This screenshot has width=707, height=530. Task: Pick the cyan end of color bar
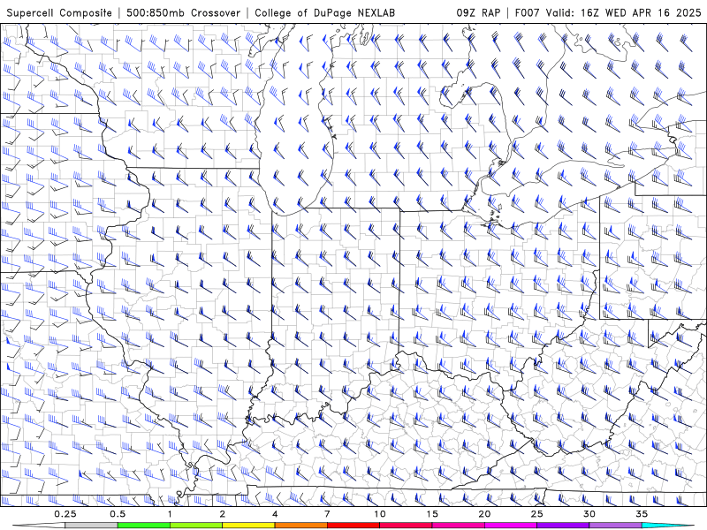coord(667,526)
